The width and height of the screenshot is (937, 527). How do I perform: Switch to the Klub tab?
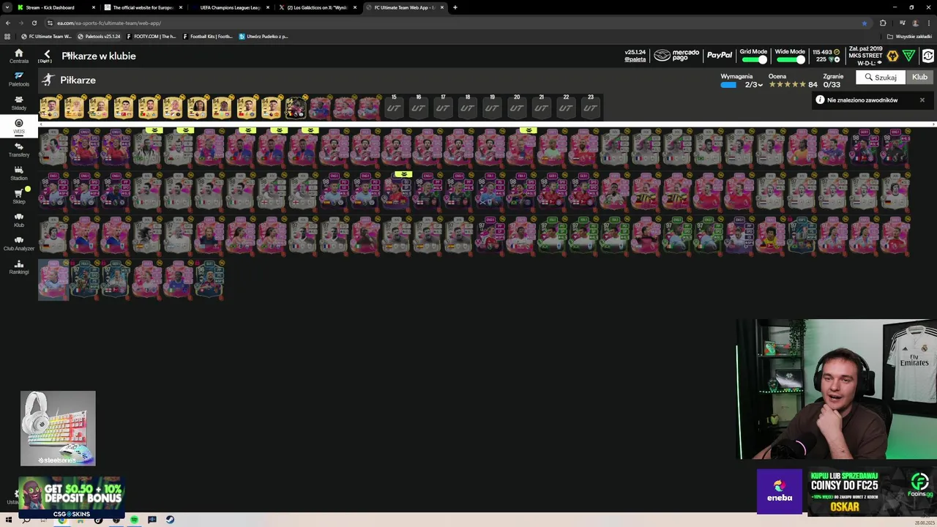919,78
